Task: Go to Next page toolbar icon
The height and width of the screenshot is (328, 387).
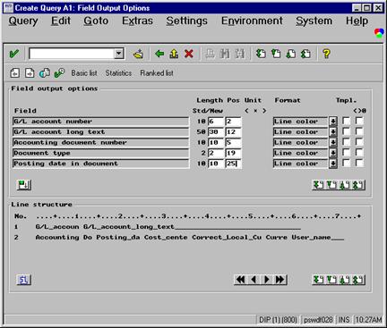Action: (x=291, y=54)
